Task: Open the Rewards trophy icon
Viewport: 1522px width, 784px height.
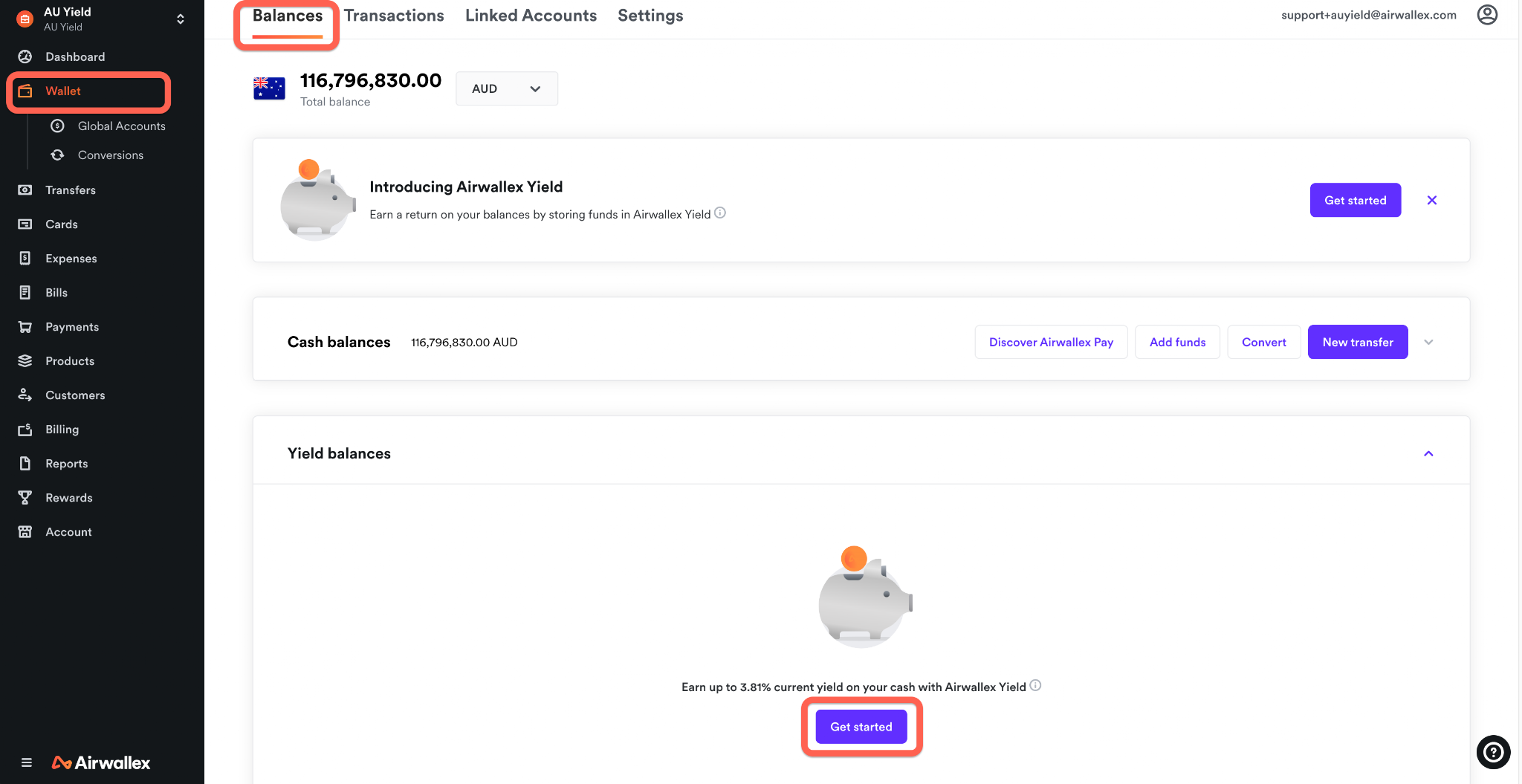Action: [x=25, y=497]
